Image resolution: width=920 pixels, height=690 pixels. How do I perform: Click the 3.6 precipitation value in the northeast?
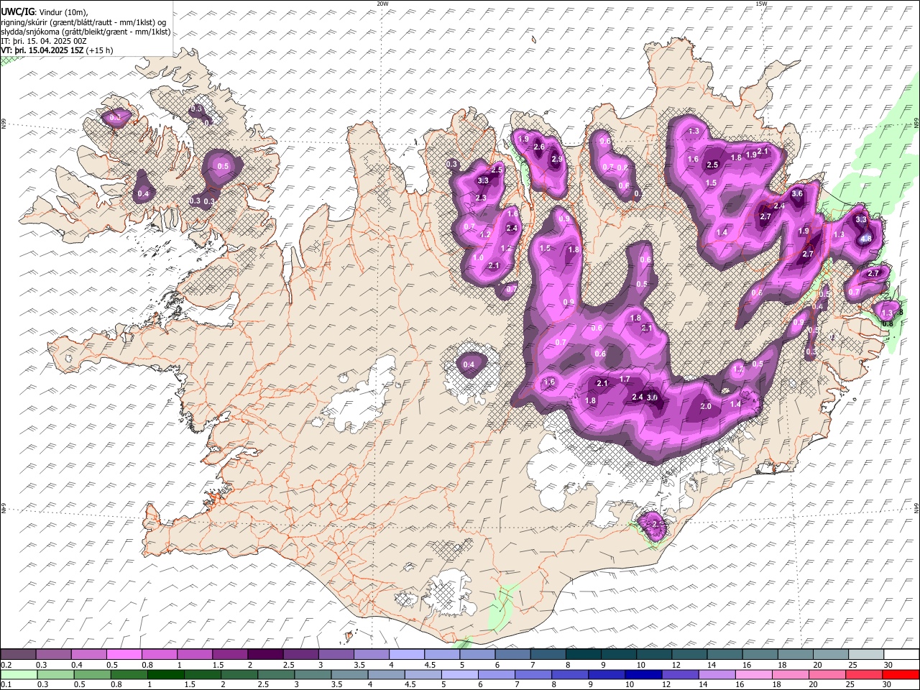(x=796, y=193)
